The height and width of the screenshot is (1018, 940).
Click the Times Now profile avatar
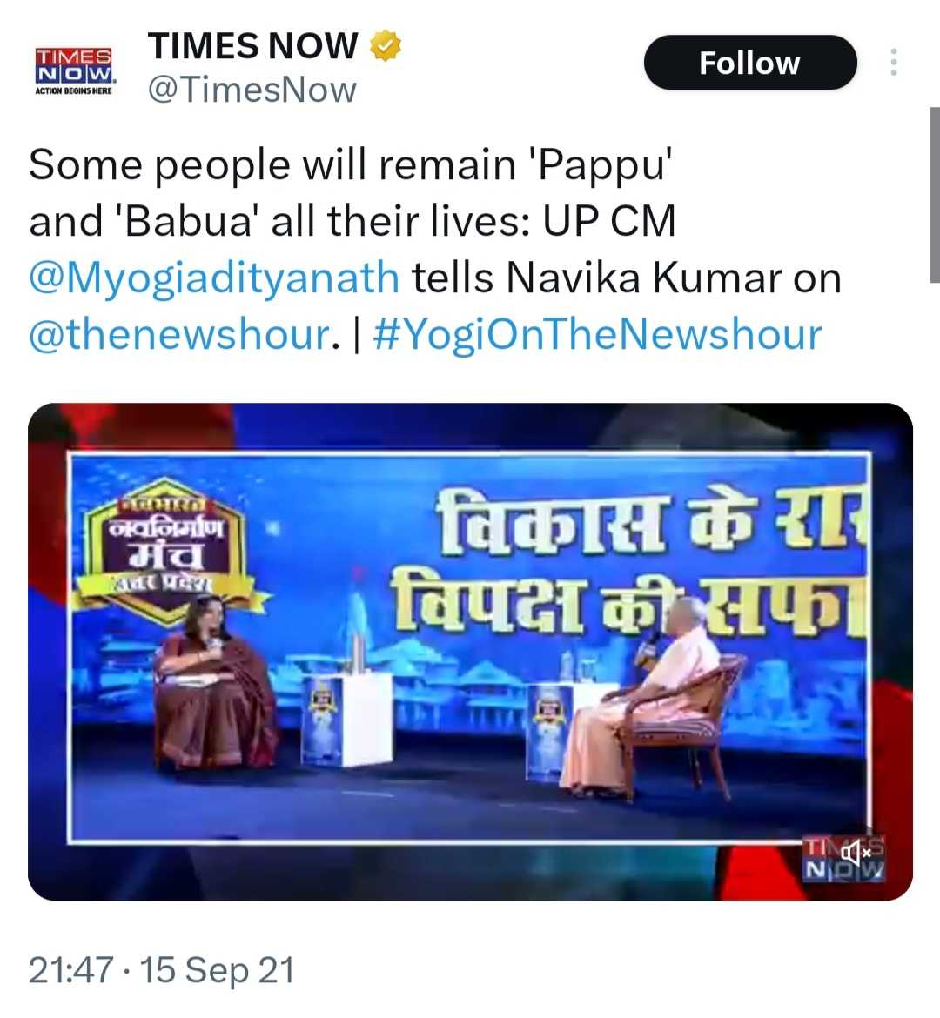[73, 70]
